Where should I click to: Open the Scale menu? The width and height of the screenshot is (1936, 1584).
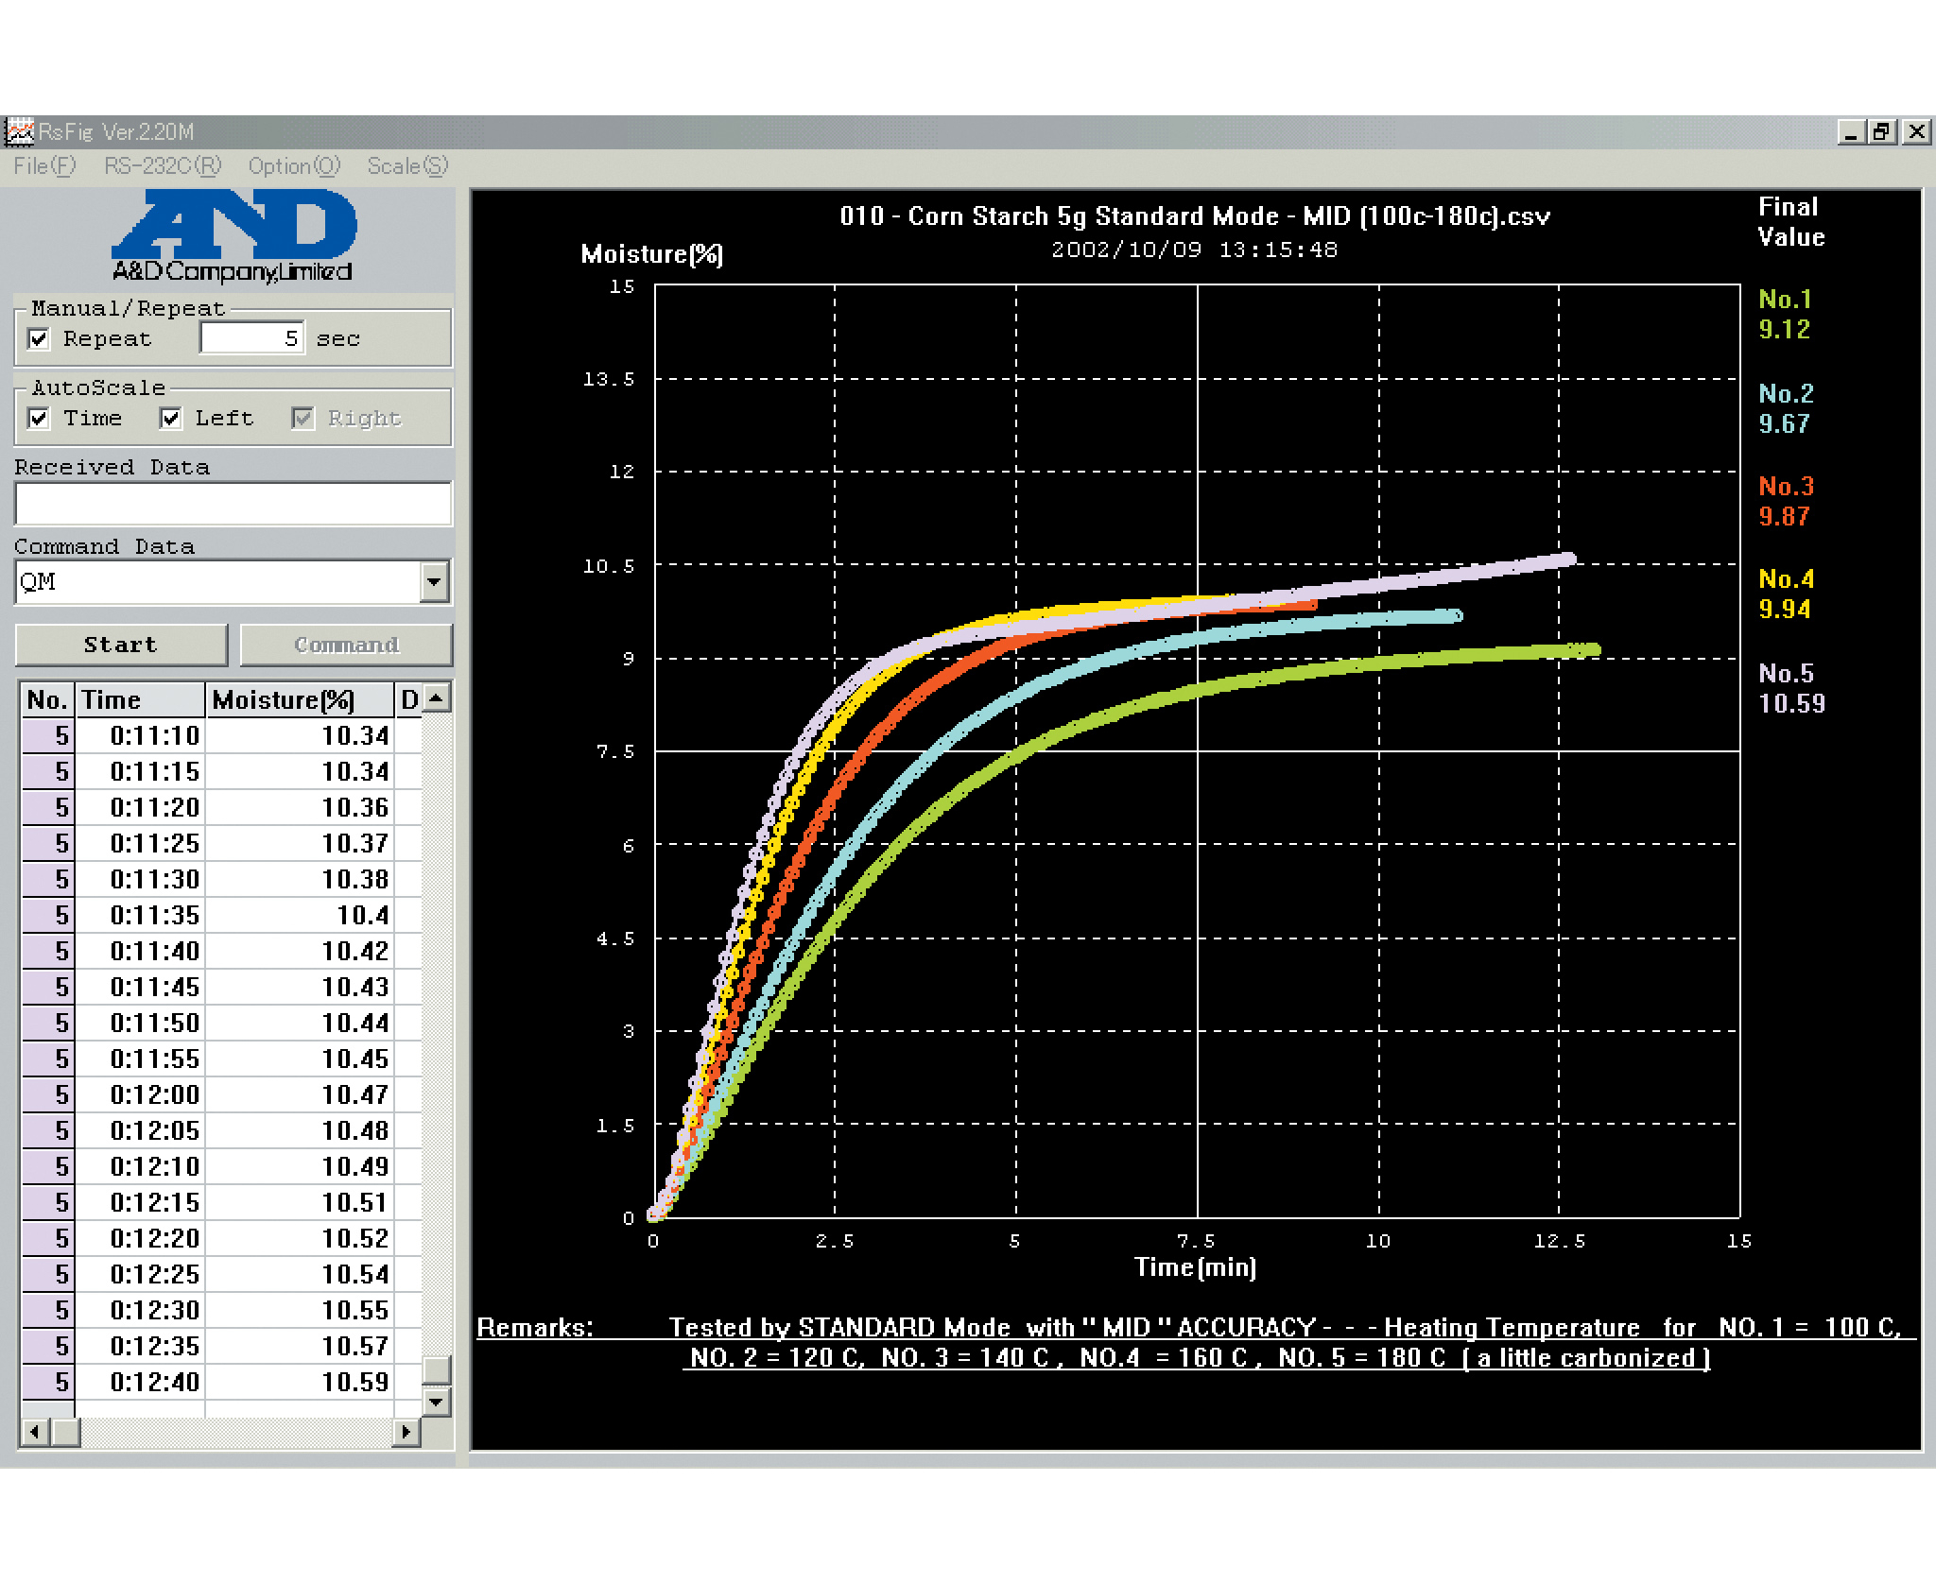coord(406,166)
